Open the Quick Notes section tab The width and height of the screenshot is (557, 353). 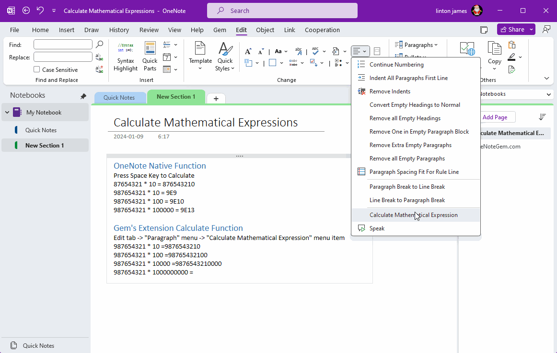click(119, 98)
